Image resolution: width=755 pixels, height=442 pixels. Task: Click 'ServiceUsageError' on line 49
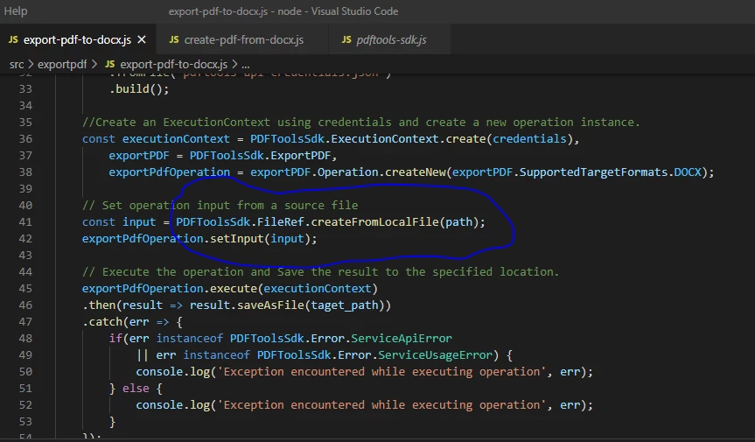click(x=435, y=355)
